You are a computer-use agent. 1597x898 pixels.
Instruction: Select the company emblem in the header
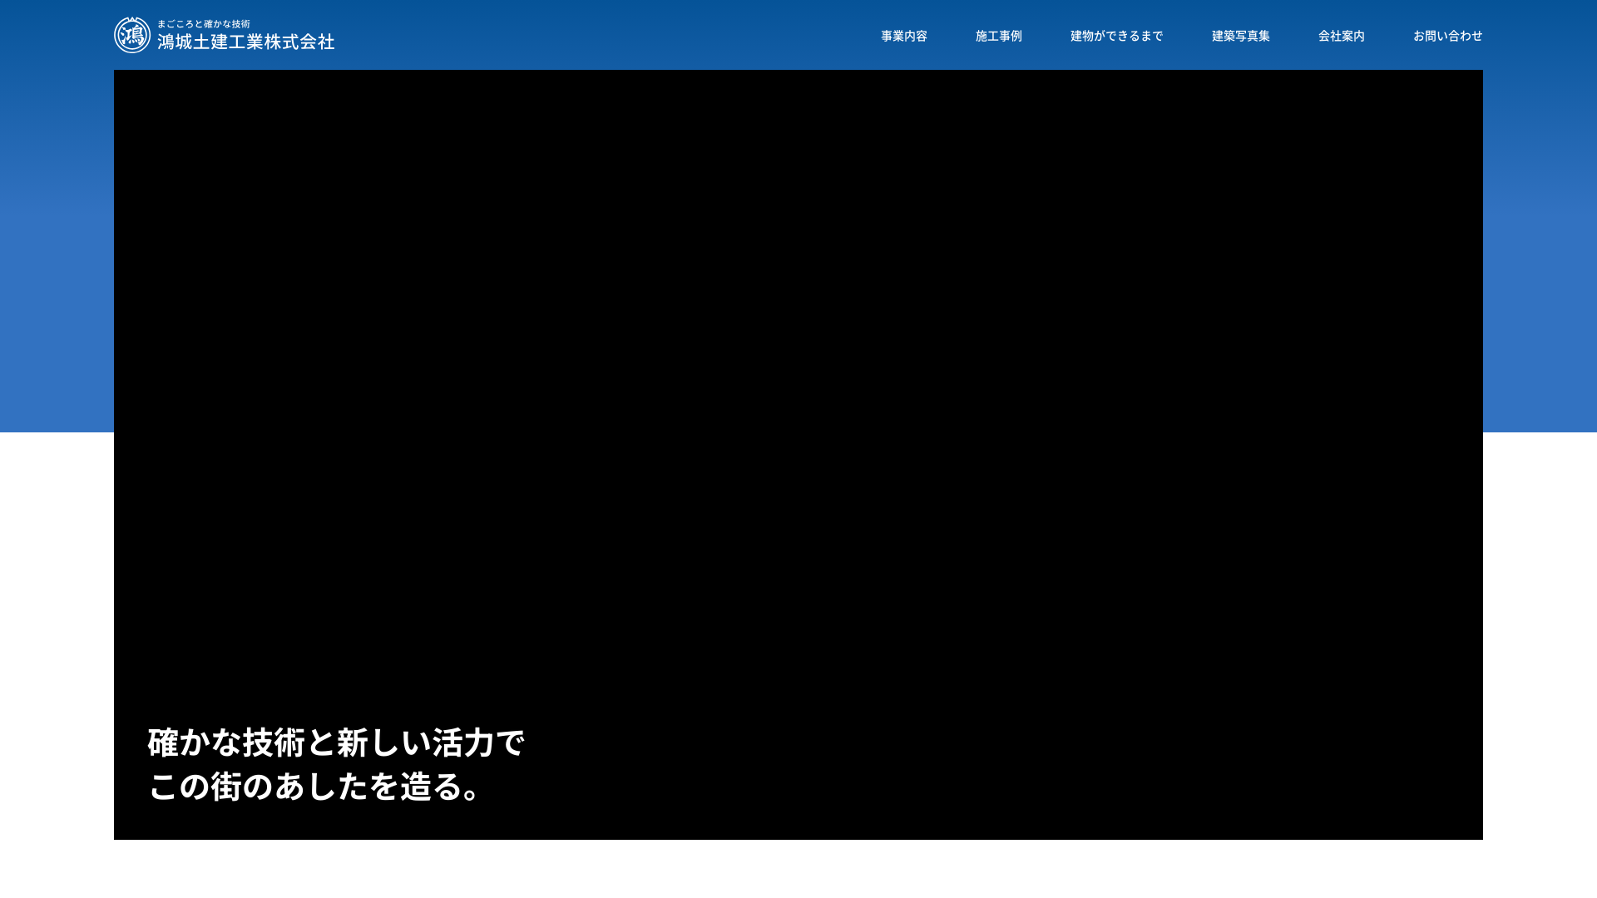coord(131,35)
